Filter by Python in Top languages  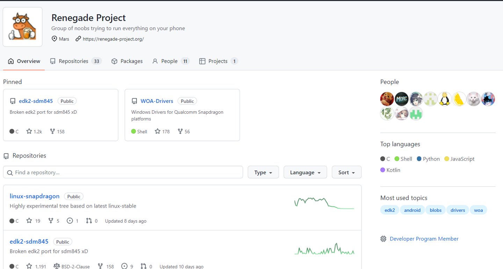click(428, 159)
